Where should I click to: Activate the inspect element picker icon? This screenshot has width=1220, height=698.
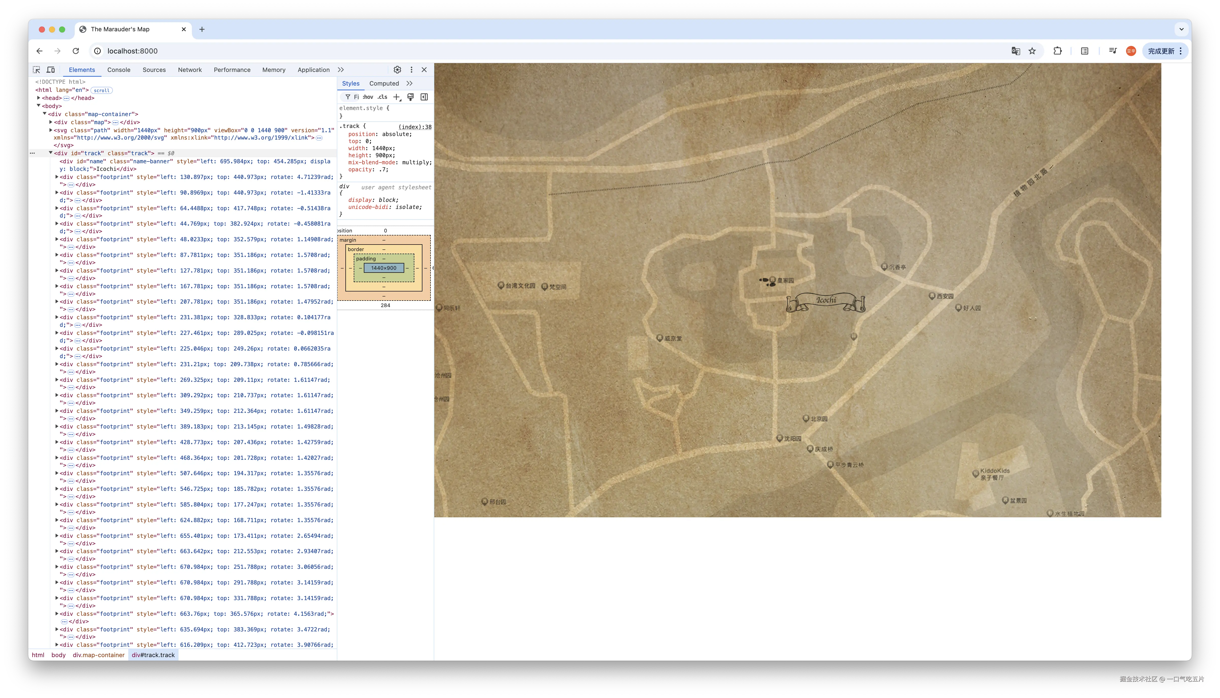point(36,69)
